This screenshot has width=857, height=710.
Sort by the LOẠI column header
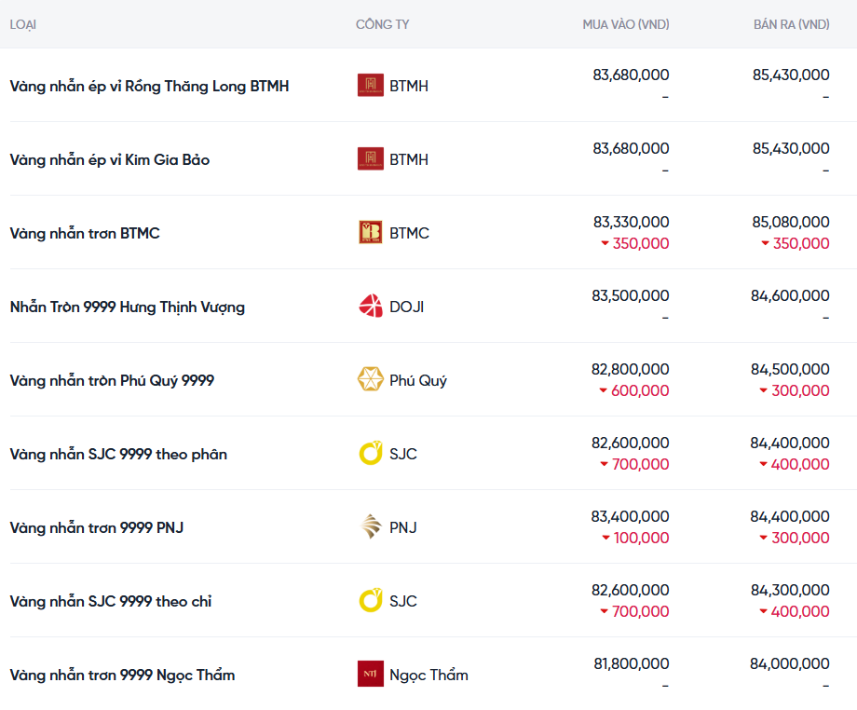click(x=23, y=24)
